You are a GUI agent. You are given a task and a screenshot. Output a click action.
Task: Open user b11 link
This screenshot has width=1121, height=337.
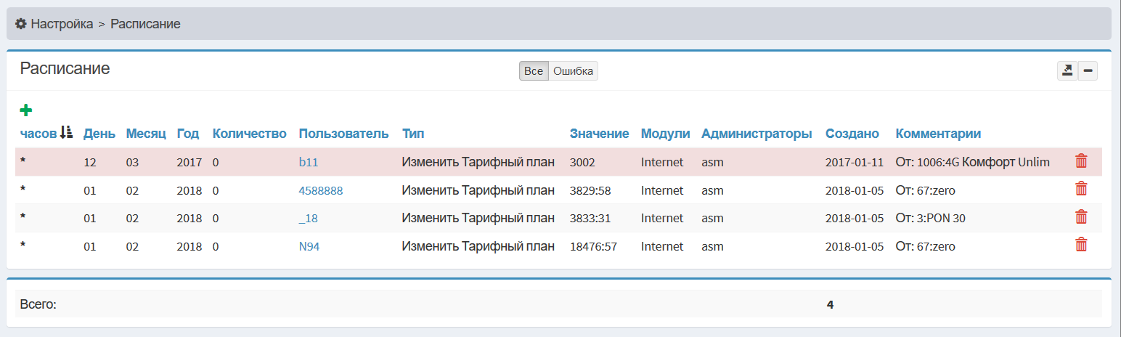pyautogui.click(x=308, y=163)
